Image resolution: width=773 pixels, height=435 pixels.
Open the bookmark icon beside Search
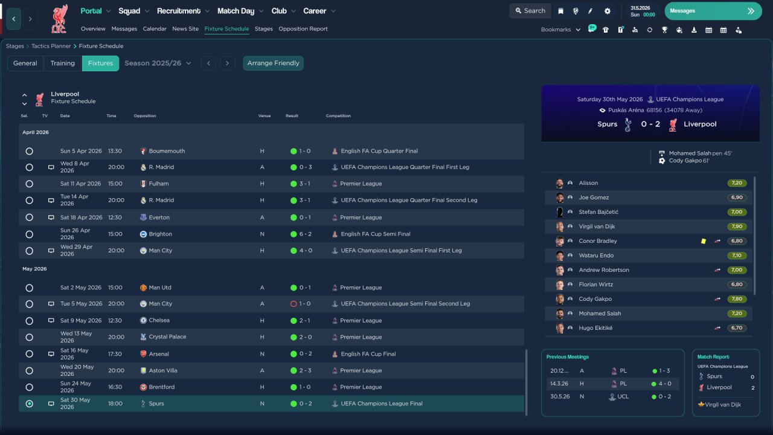[561, 11]
